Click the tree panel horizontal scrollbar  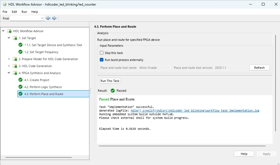click(x=39, y=157)
